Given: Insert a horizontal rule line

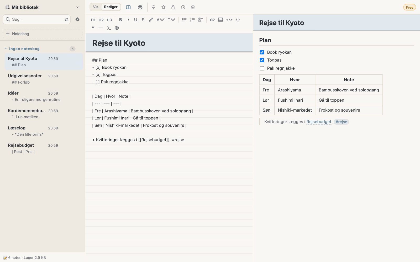Looking at the screenshot, I should pyautogui.click(x=101, y=28).
